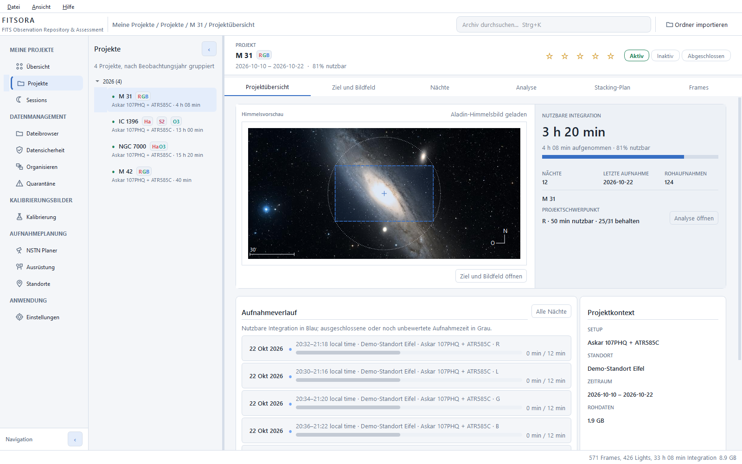Click the Kalibrierung flask icon
The width and height of the screenshot is (742, 464).
pyautogui.click(x=19, y=217)
